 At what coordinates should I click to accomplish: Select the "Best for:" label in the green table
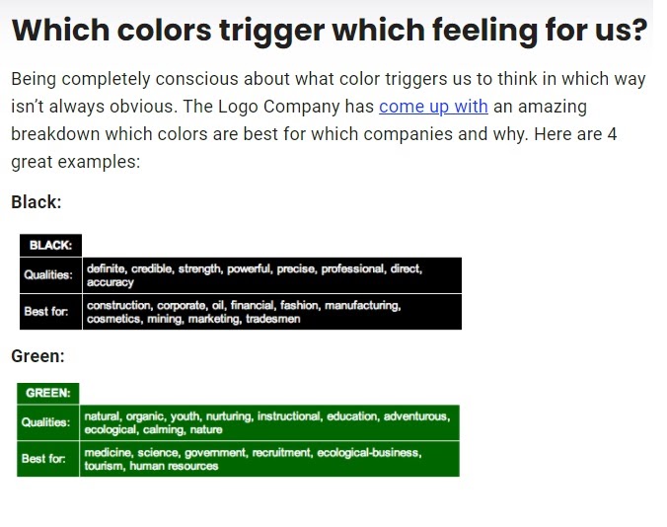44,459
